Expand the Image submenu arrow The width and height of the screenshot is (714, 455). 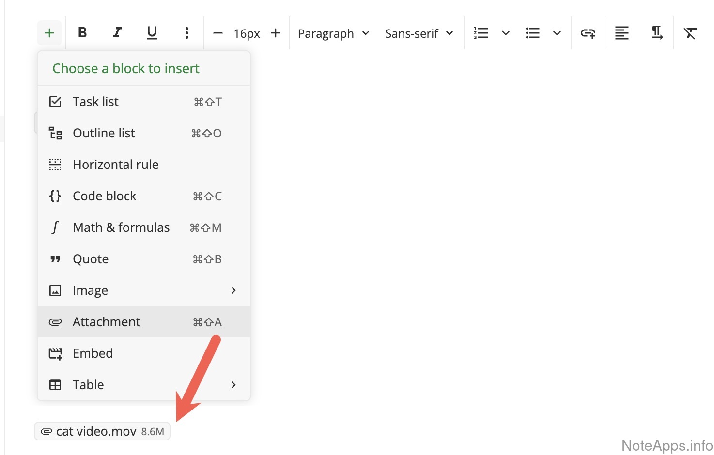click(233, 290)
